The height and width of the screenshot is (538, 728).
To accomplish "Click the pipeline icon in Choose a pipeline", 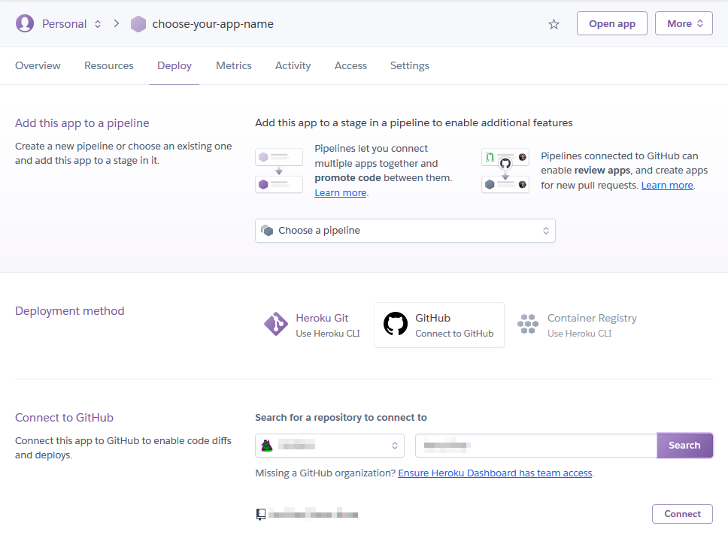I will (267, 231).
